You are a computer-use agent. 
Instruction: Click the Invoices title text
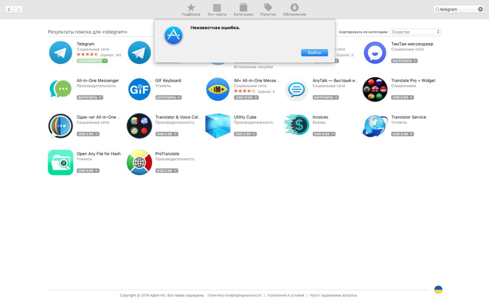[x=320, y=117]
